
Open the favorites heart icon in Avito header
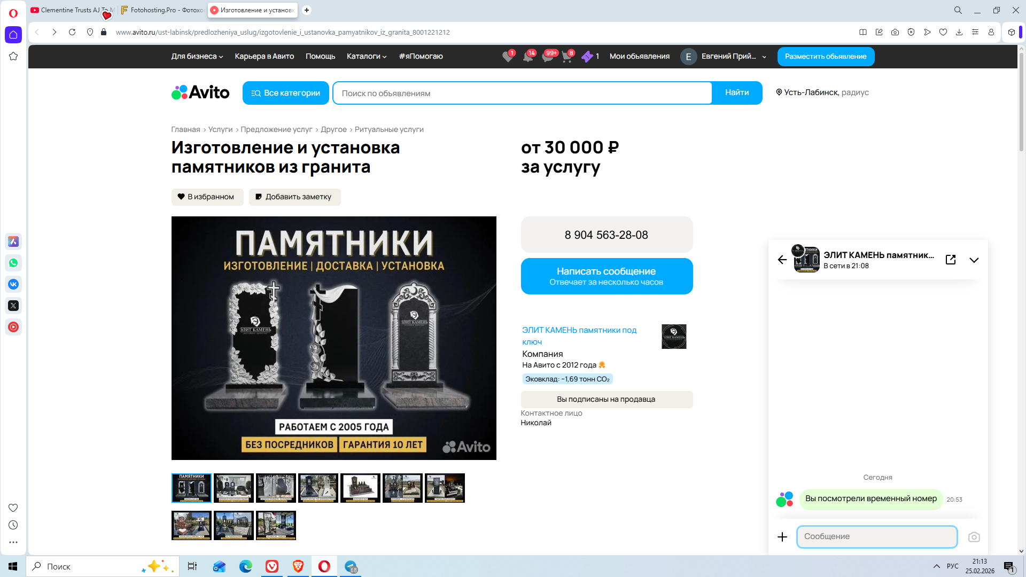point(507,57)
